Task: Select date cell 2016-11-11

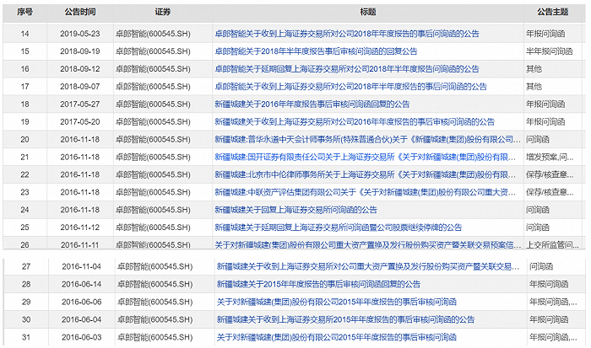Action: tap(80, 245)
